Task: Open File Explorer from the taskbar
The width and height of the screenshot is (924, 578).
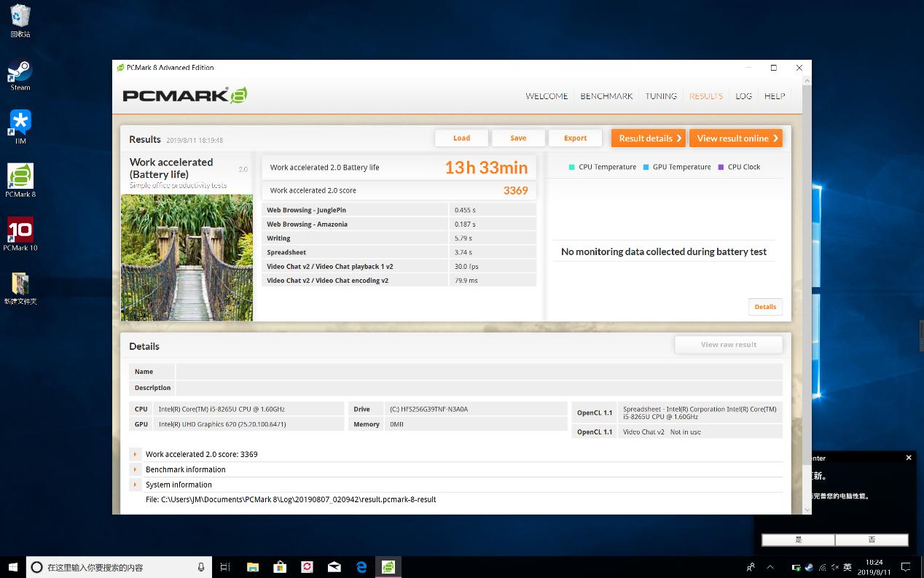Action: tap(253, 567)
